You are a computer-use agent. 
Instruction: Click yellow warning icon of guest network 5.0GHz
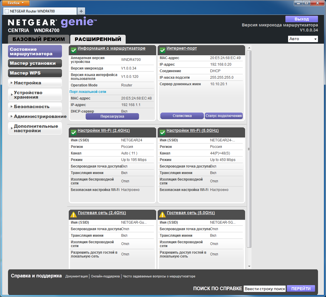pyautogui.click(x=162, y=214)
